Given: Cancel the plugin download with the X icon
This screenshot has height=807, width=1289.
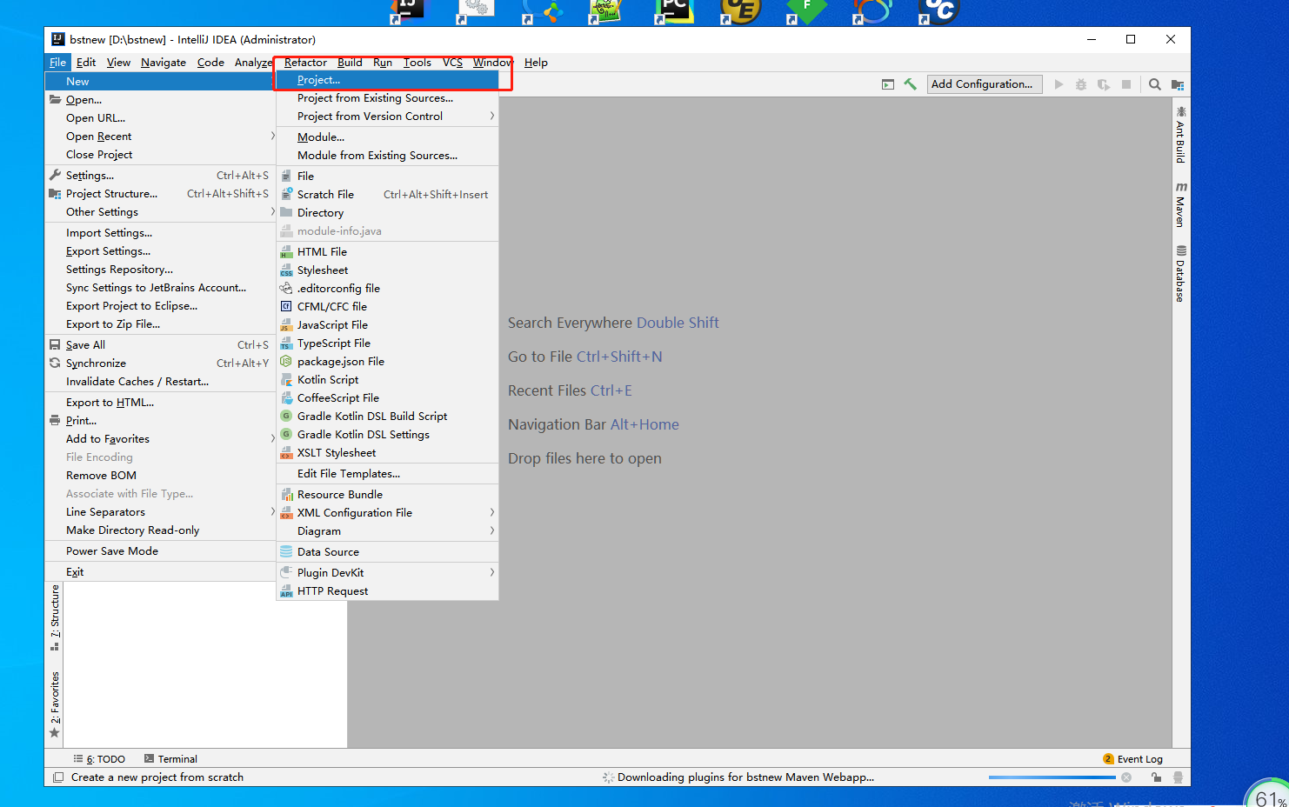Looking at the screenshot, I should tap(1126, 777).
